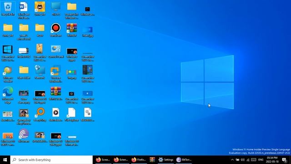The height and width of the screenshot is (164, 291).
Task: Select the New folder desktop icon
Action: (x=24, y=72)
